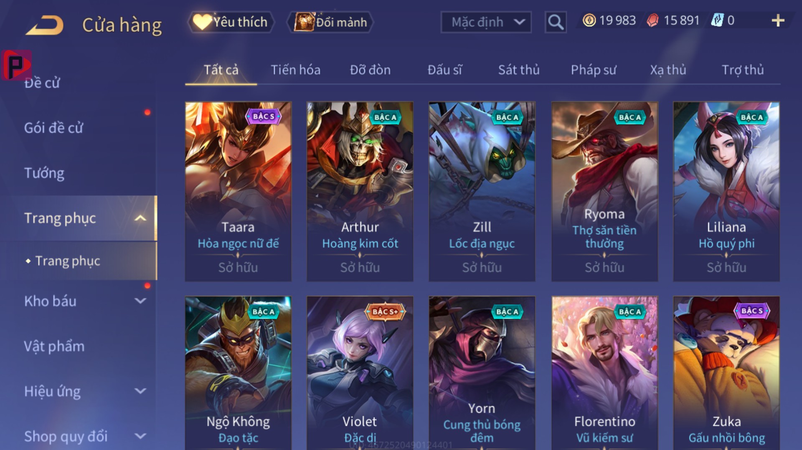Open the Tướng sidebar menu item

(44, 173)
